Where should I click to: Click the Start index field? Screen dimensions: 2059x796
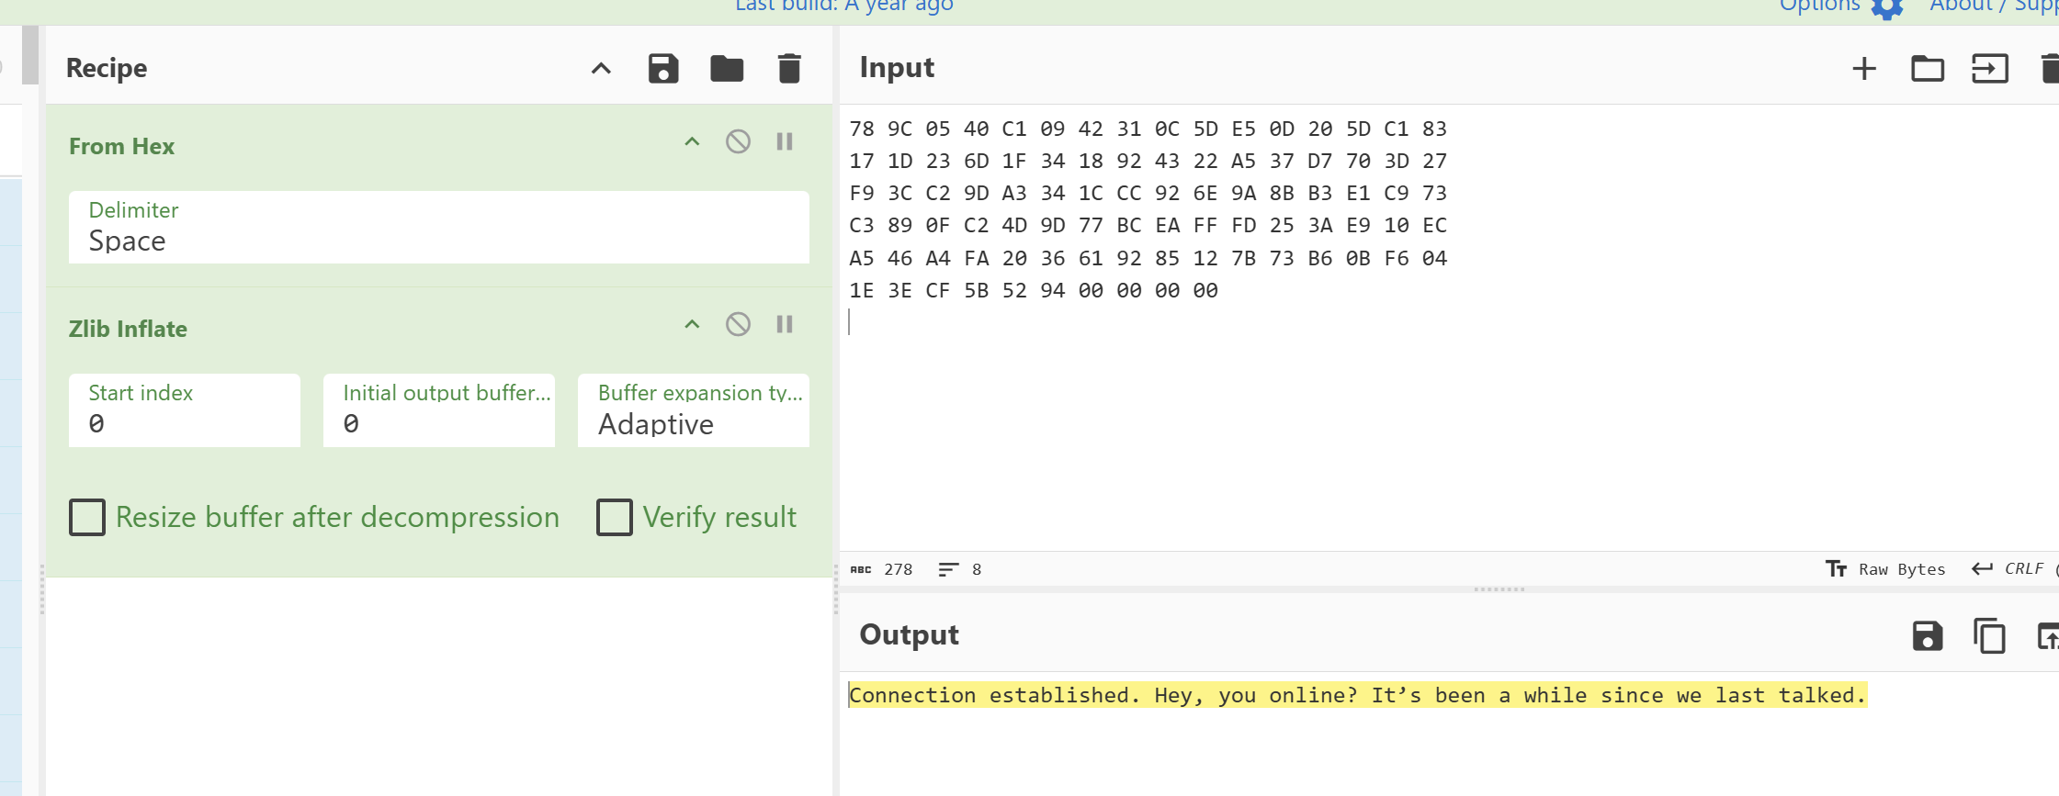tap(184, 411)
